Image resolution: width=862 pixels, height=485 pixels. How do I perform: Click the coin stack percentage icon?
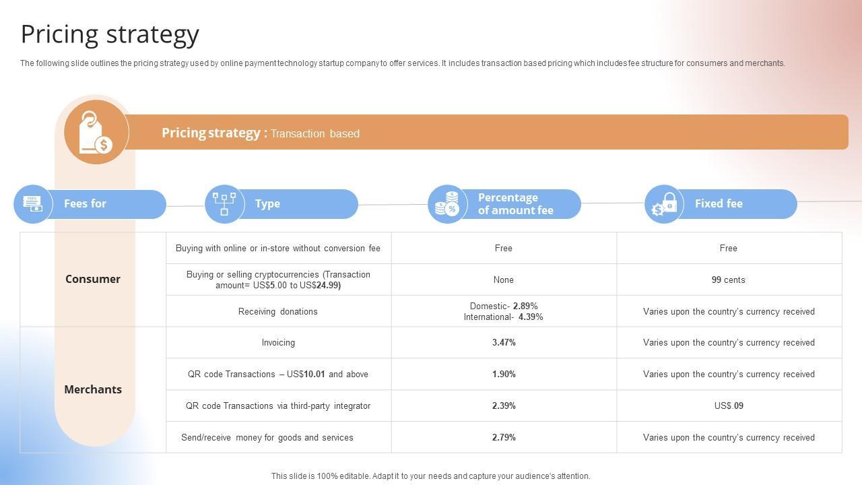447,203
